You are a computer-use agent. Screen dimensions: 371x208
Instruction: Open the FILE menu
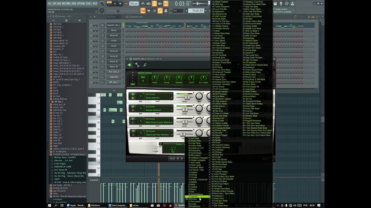tap(50, 3)
